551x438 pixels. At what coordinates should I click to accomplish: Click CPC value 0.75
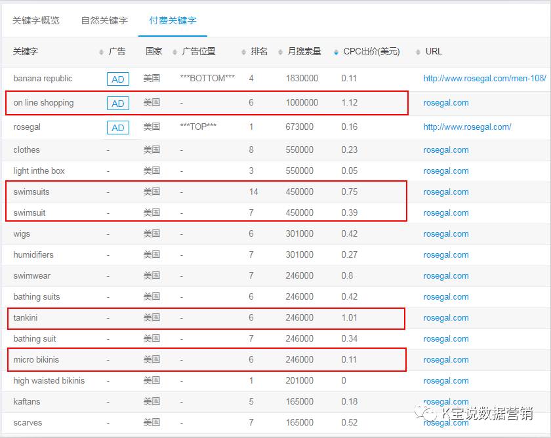[x=349, y=192]
